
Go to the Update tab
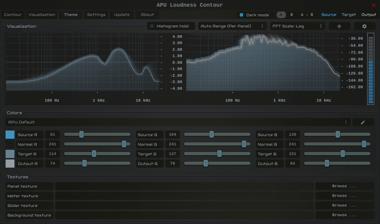click(x=121, y=15)
